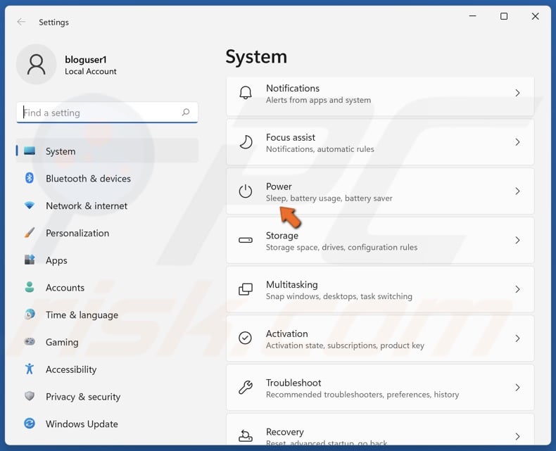Click the search magnifier icon
This screenshot has width=556, height=451.
186,113
